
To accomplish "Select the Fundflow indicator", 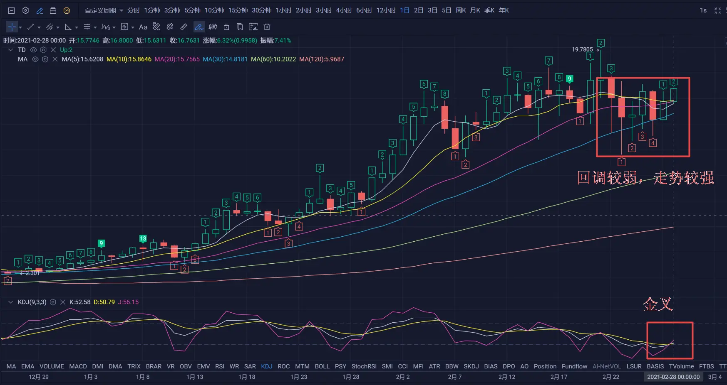I will 574,366.
